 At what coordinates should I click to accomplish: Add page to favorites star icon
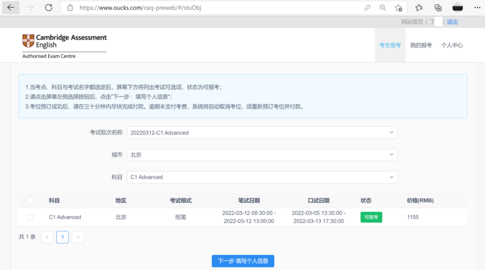pyautogui.click(x=398, y=8)
